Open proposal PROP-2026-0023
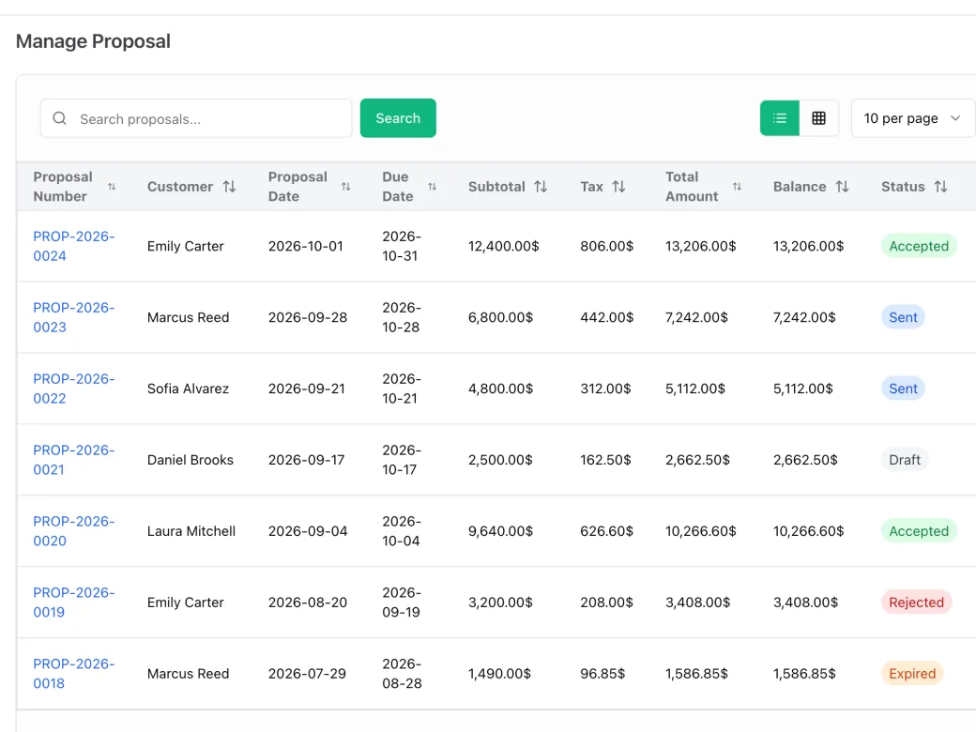The width and height of the screenshot is (976, 732). click(x=74, y=317)
